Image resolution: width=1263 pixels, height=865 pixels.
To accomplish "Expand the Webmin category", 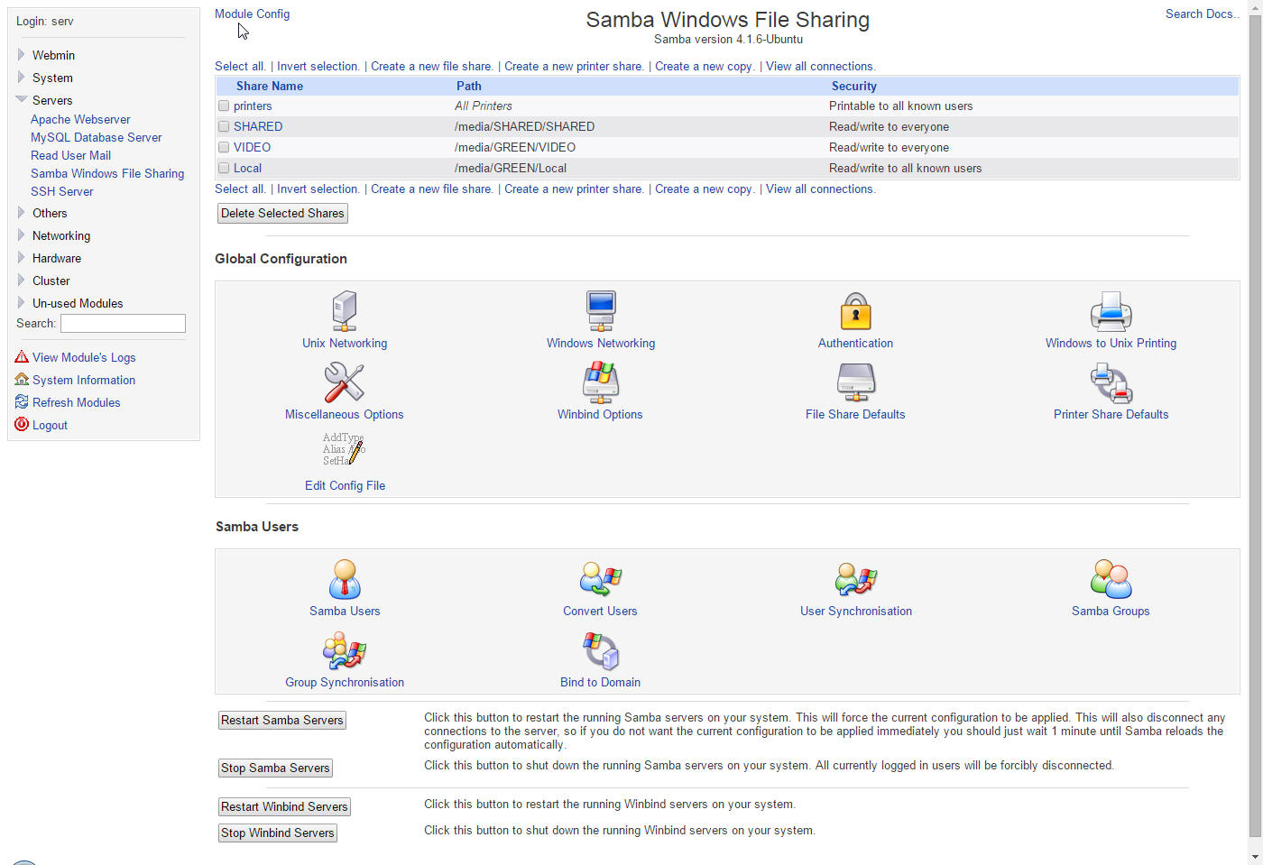I will 21,55.
